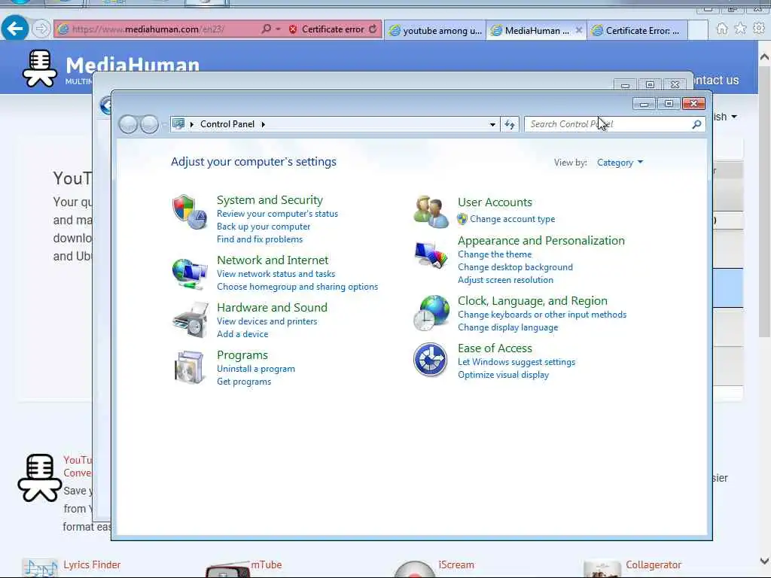Screen dimensions: 771x578
Task: Open Hardware and Sound printer icon
Action: click(x=190, y=320)
